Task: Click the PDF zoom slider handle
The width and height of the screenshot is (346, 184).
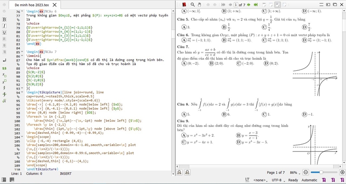Action: [321, 172]
